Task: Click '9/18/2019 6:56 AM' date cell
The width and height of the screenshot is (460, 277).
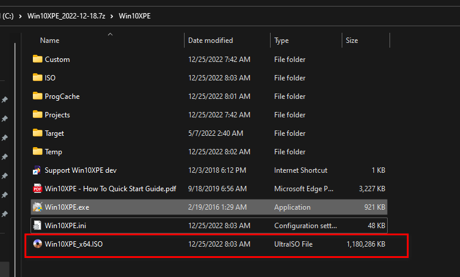Action: (217, 189)
